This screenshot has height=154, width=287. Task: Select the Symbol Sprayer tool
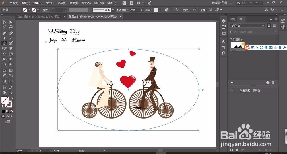(x=4, y=81)
